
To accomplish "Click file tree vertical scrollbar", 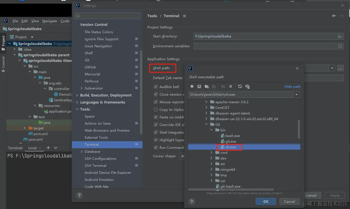I will (299, 129).
